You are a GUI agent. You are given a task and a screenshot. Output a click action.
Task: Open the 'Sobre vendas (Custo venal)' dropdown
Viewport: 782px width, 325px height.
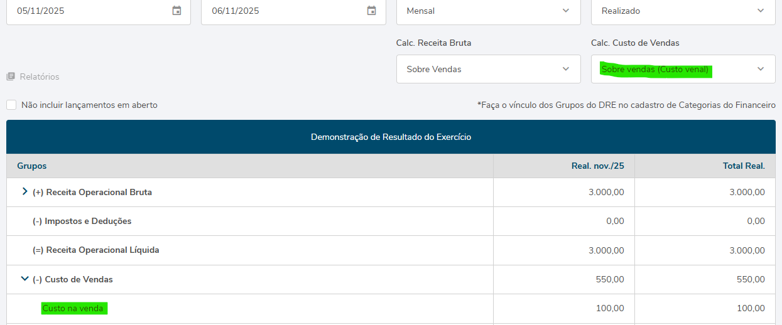683,69
